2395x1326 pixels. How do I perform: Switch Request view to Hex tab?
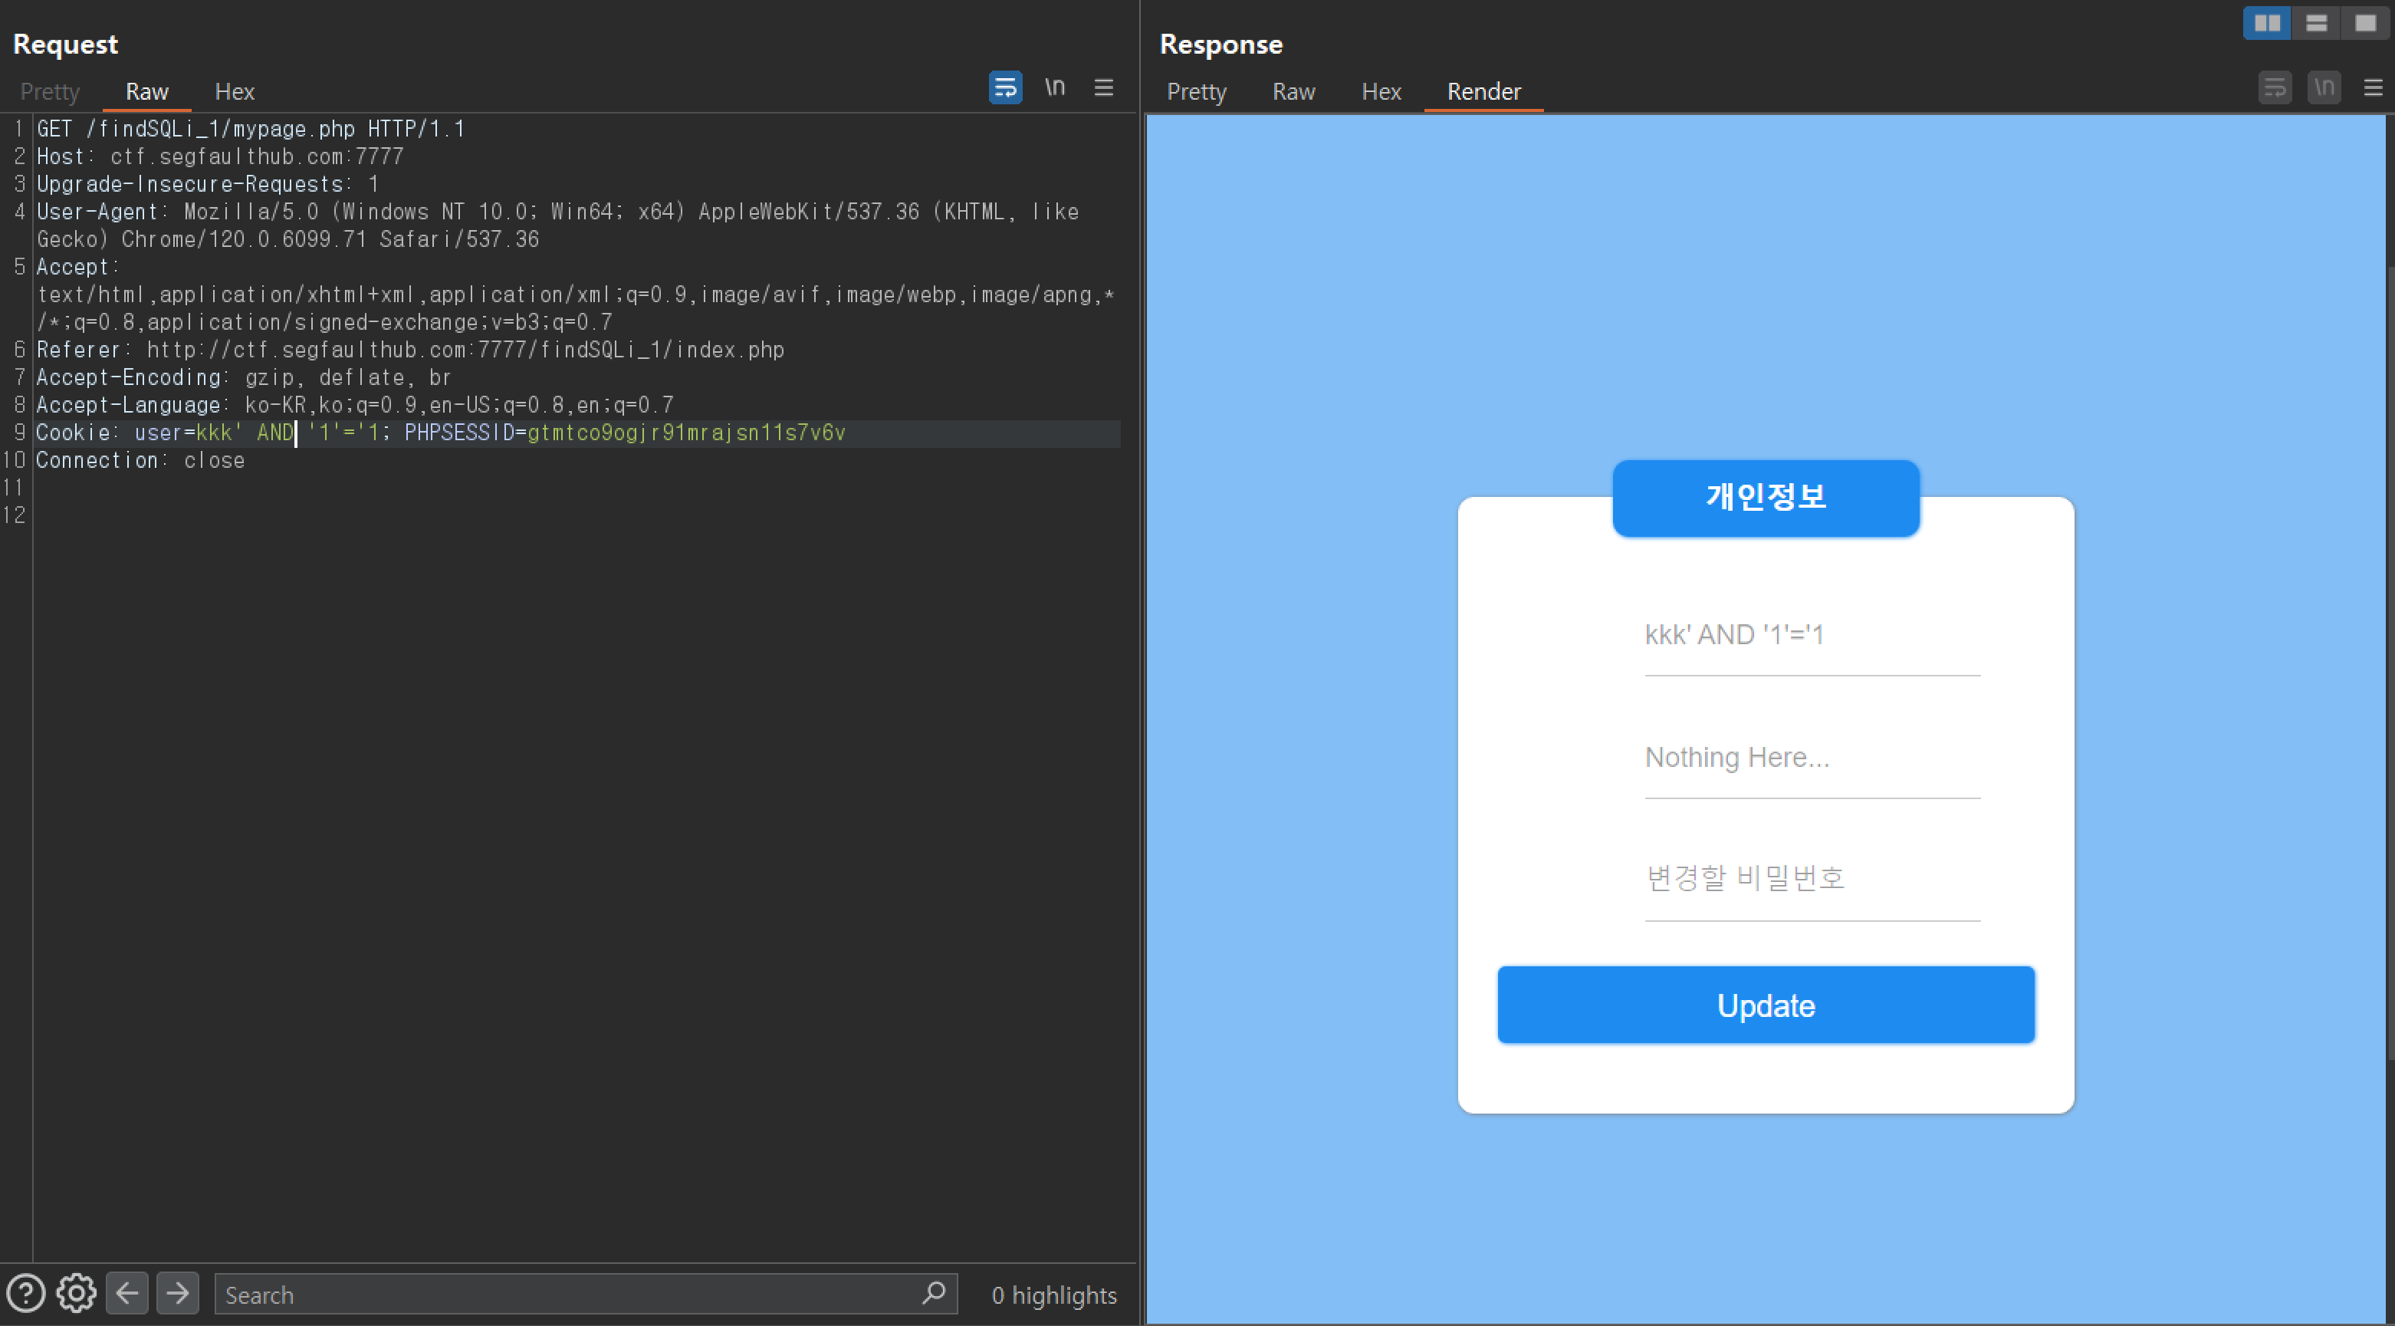[x=235, y=91]
